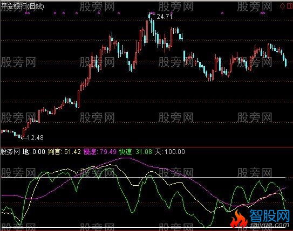Click the last candlestick on the right
Screen dimensions: 293x231
[x=285, y=63]
